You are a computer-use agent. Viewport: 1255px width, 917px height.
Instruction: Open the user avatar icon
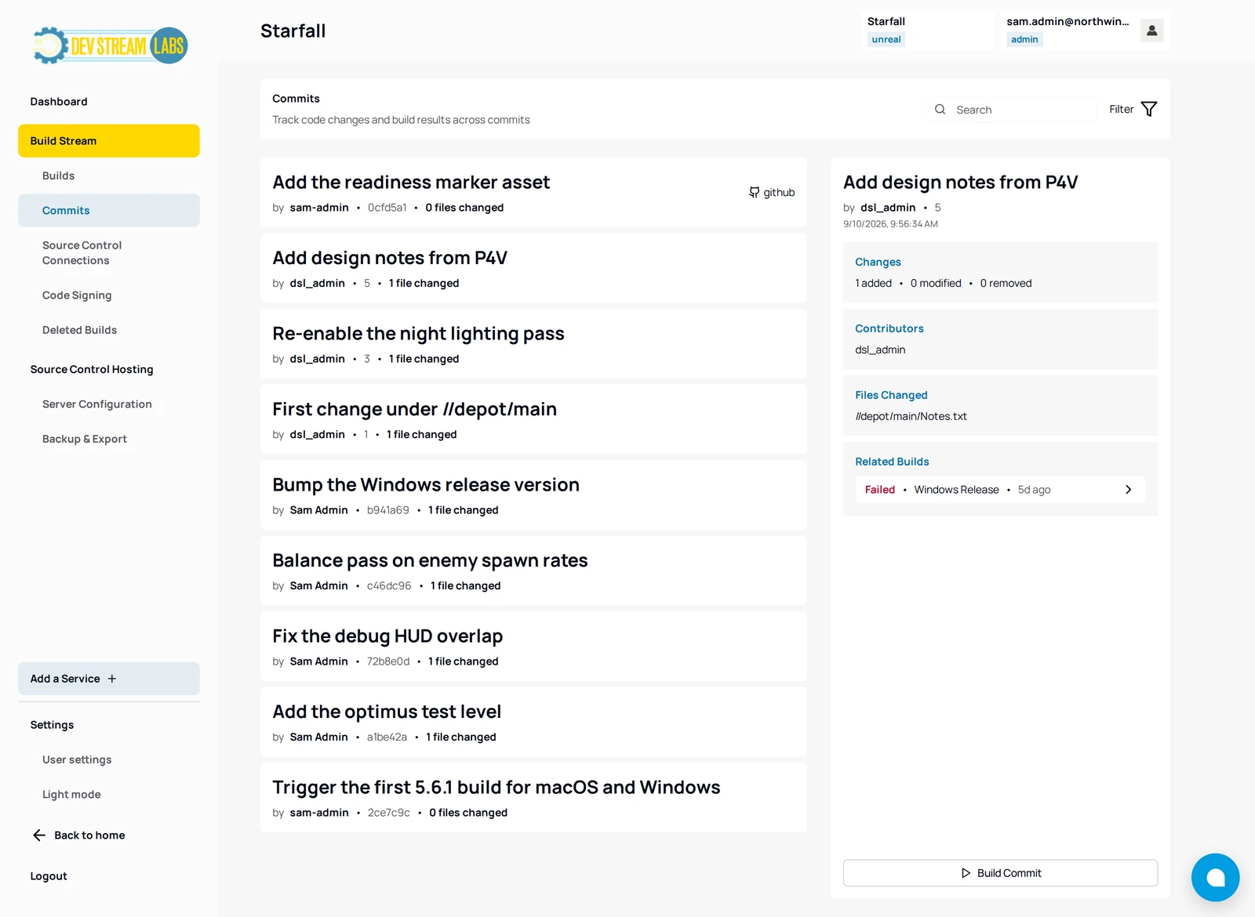[1151, 31]
